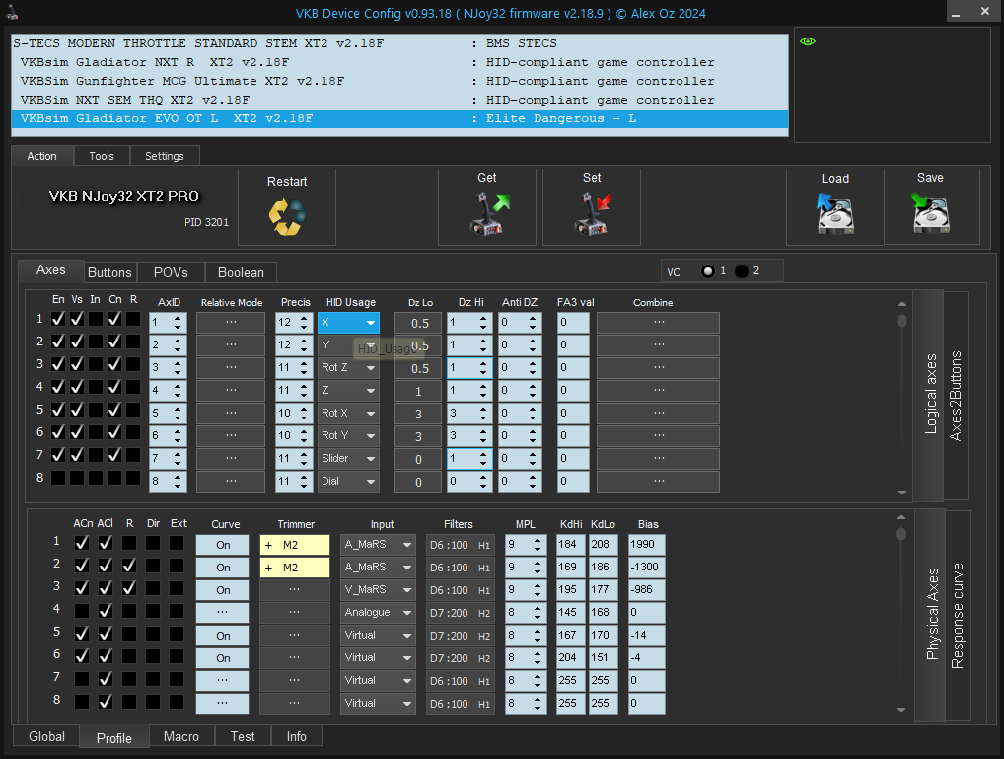Toggle R checkbox for physical axis 2
The height and width of the screenshot is (759, 1004).
point(129,566)
